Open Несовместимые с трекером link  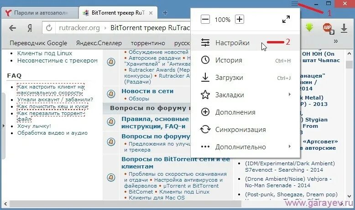[x=57, y=60]
